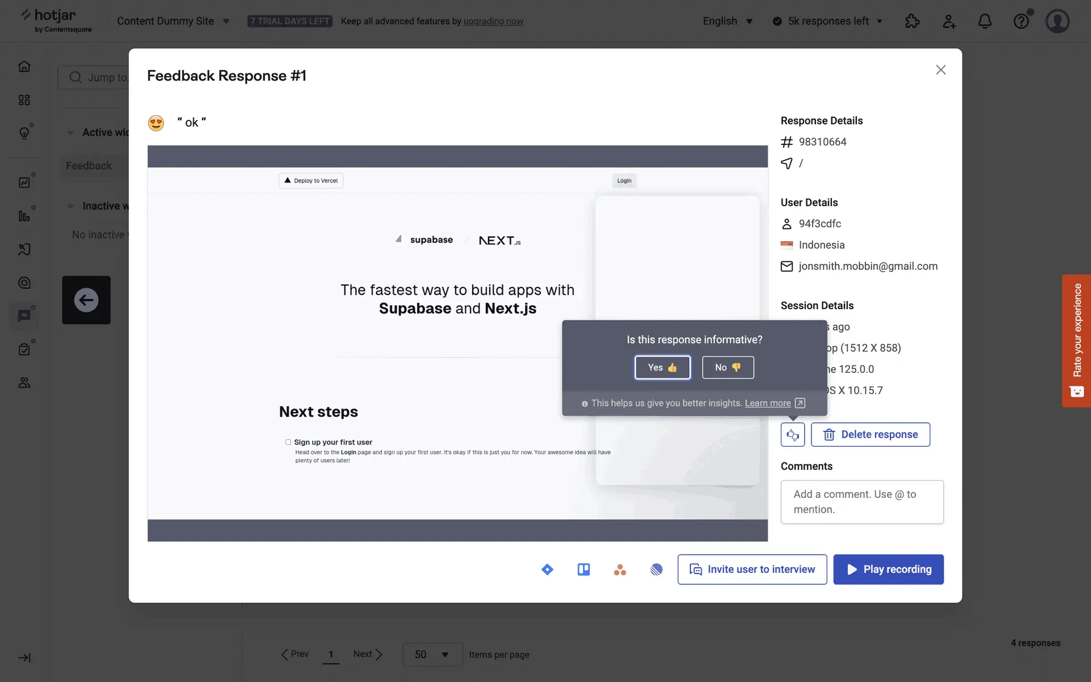Open the help question mark icon
The width and height of the screenshot is (1091, 682).
coord(1021,22)
